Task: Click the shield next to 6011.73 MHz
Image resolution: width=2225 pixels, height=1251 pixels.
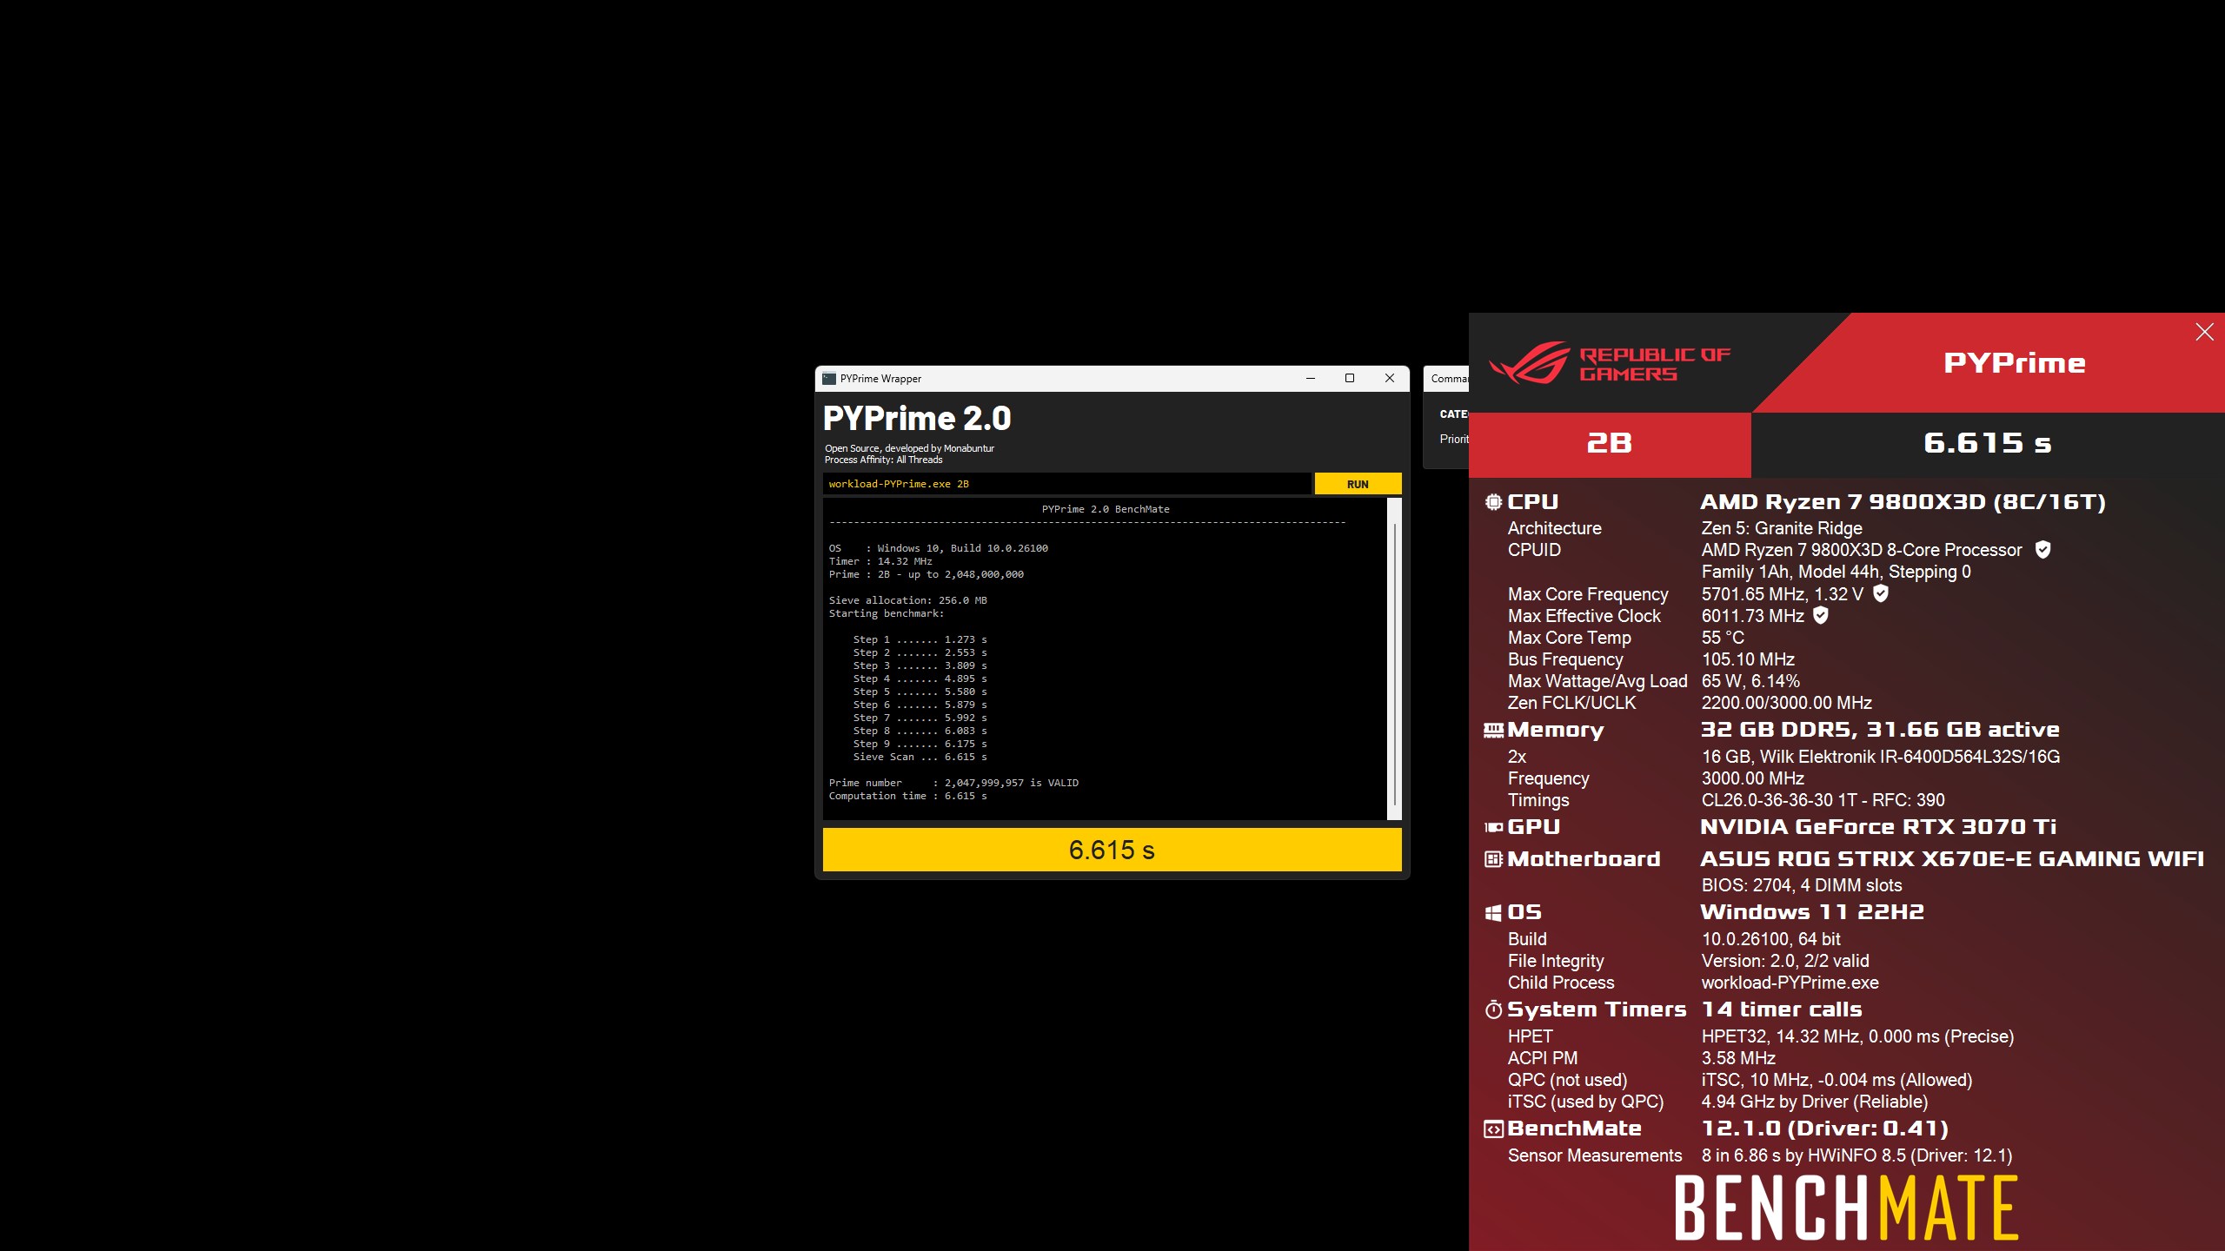Action: (x=1821, y=615)
